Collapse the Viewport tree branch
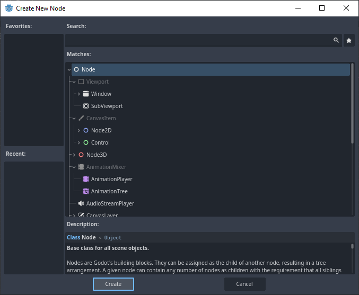359x295 pixels. coord(74,82)
